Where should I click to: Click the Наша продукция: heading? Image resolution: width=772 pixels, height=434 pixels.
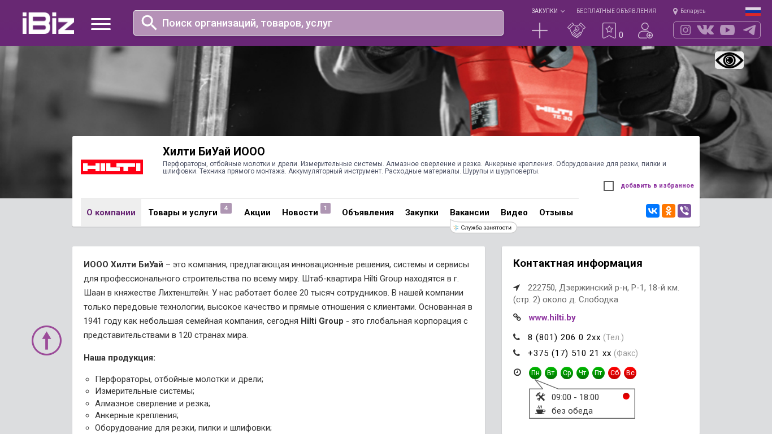click(x=119, y=358)
